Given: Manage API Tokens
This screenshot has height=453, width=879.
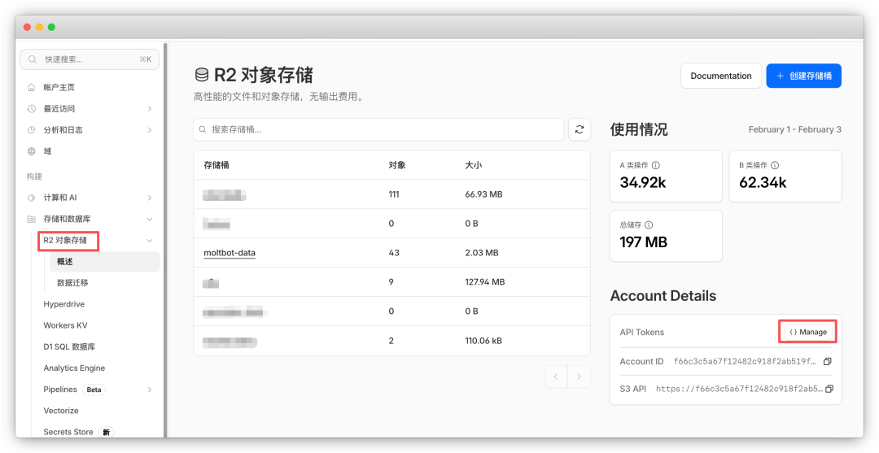Looking at the screenshot, I should tap(808, 332).
